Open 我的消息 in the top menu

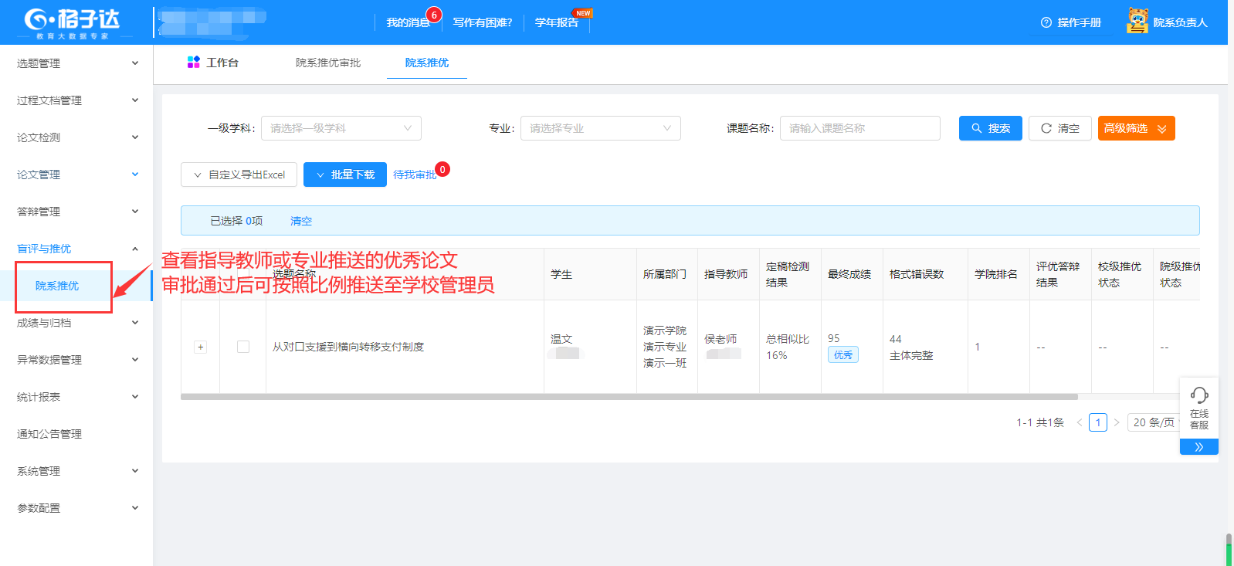[409, 22]
